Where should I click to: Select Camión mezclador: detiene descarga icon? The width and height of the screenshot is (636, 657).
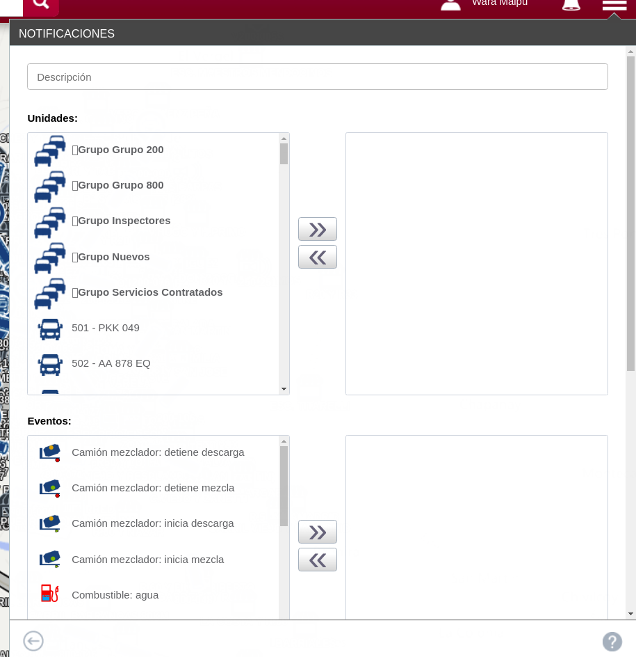pyautogui.click(x=50, y=452)
